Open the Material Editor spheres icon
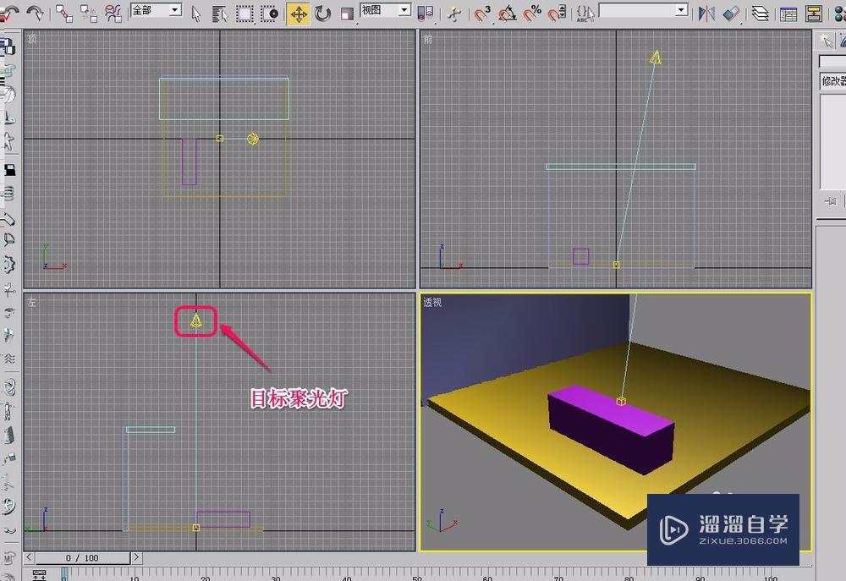The height and width of the screenshot is (581, 846). [x=839, y=13]
